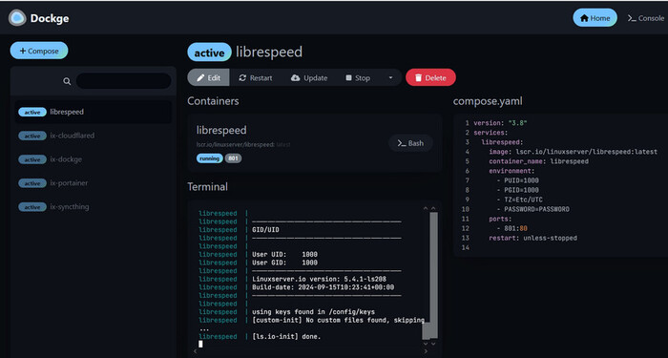This screenshot has height=358, width=668.
Task: Click the 801 port badge
Action: [234, 158]
